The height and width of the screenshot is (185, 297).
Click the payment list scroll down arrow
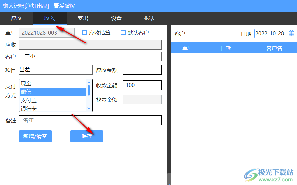tap(89, 108)
